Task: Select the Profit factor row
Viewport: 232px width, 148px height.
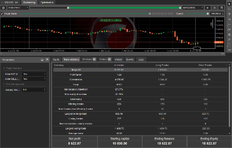Action: click(x=140, y=75)
